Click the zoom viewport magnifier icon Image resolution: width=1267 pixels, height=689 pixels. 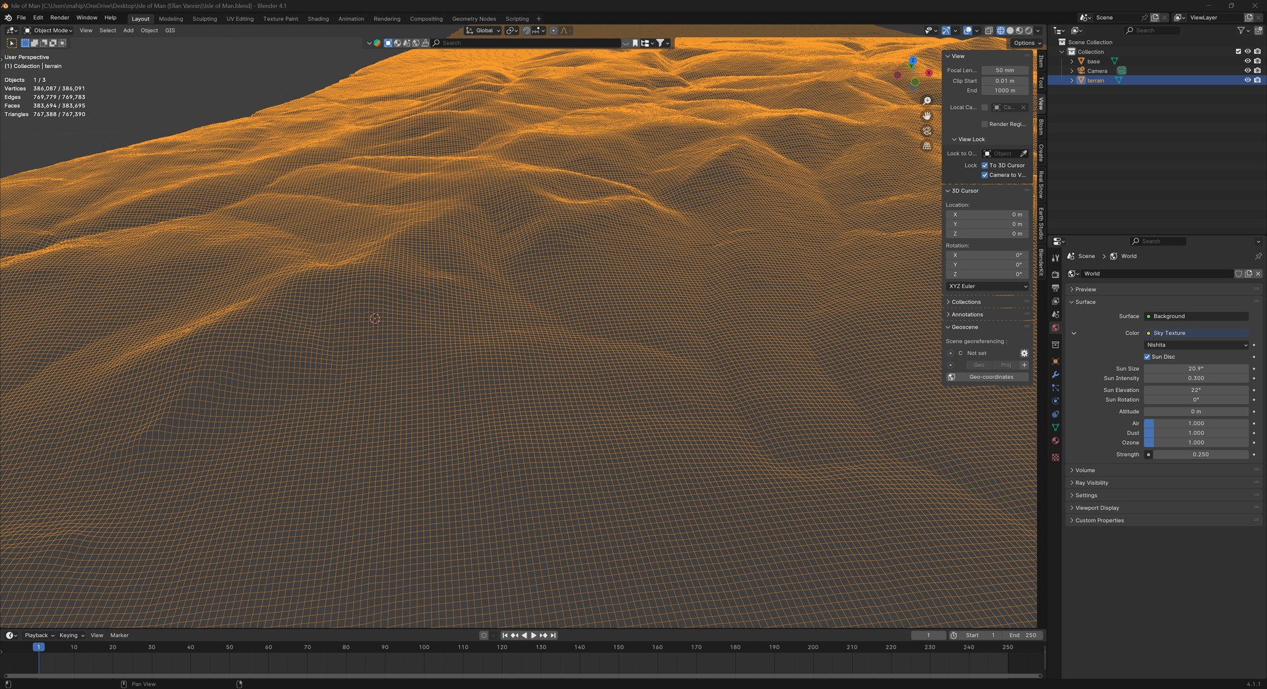926,101
